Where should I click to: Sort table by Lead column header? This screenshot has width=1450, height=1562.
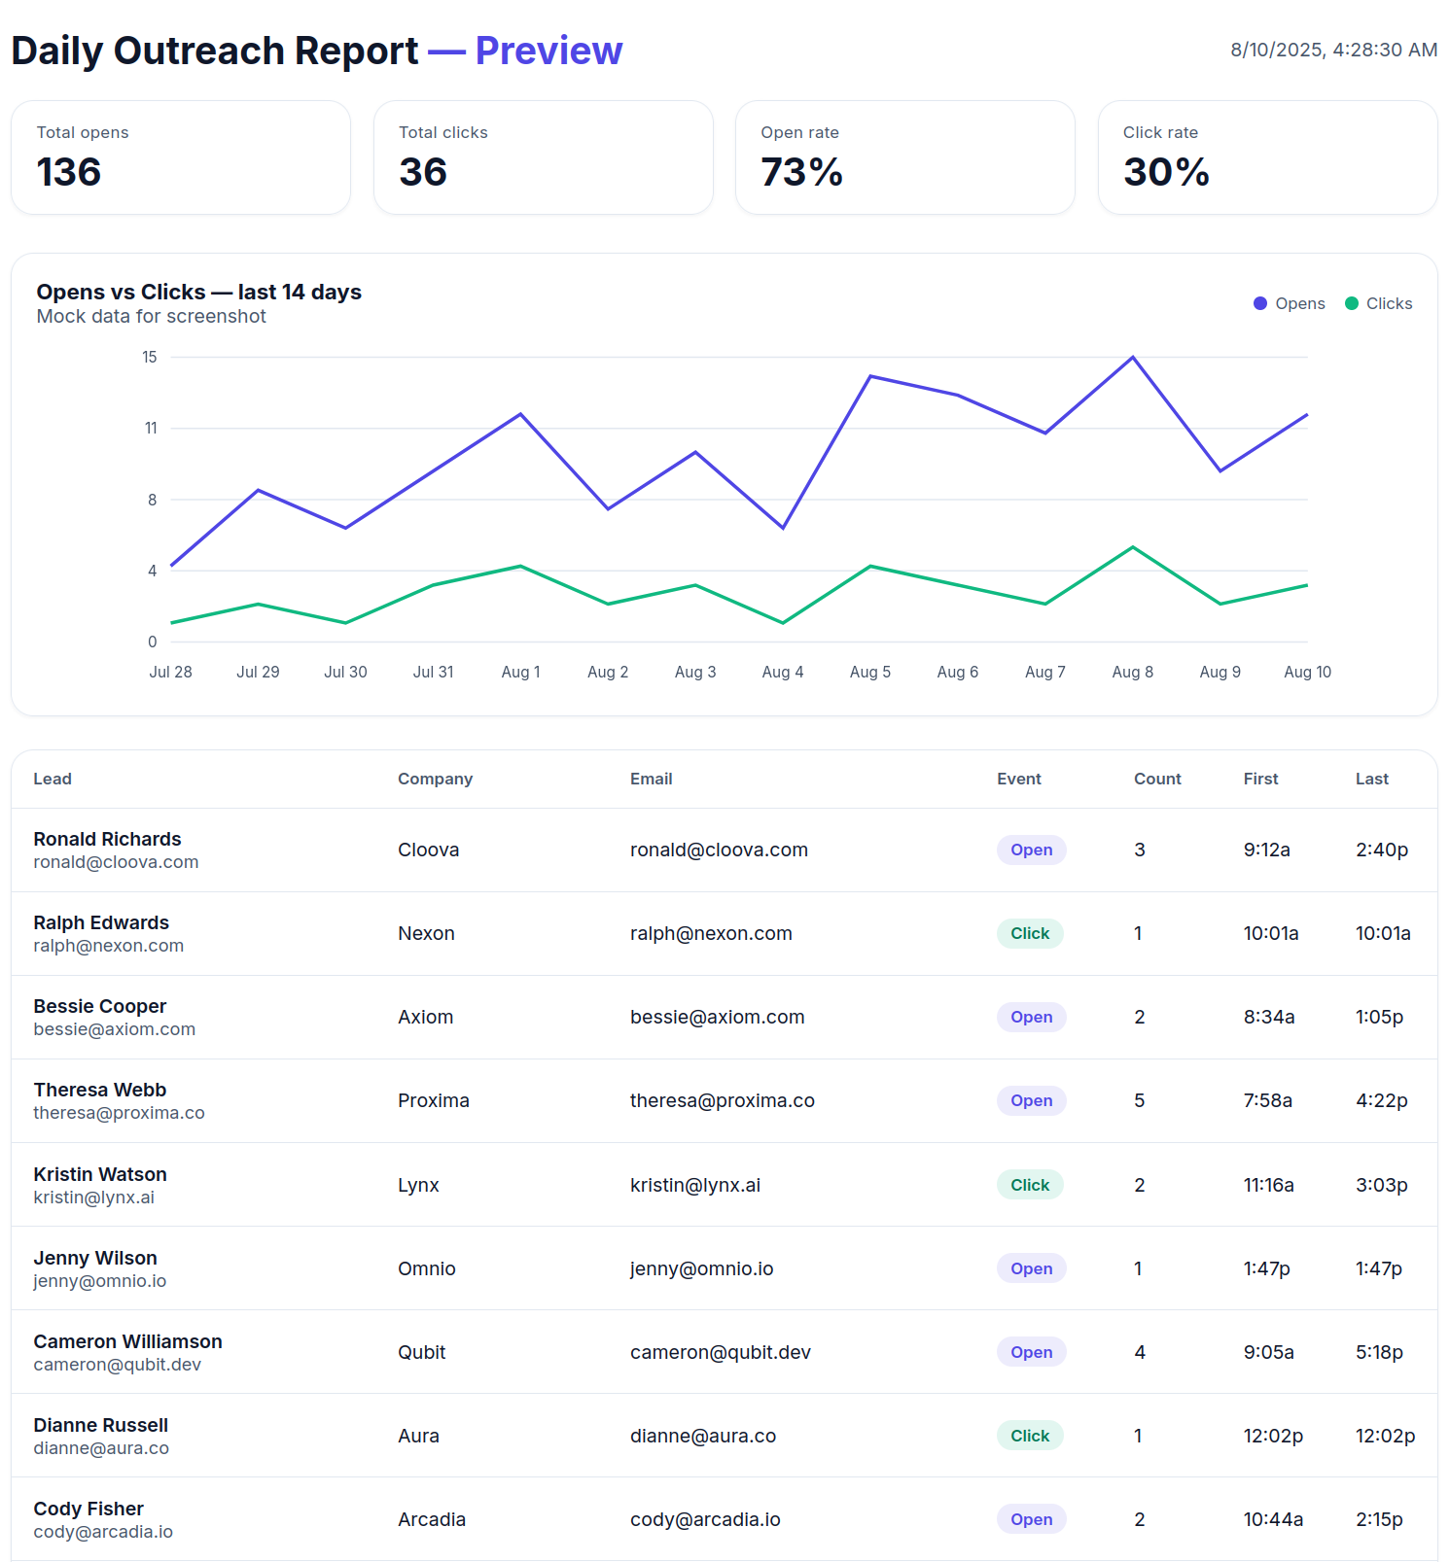click(53, 779)
